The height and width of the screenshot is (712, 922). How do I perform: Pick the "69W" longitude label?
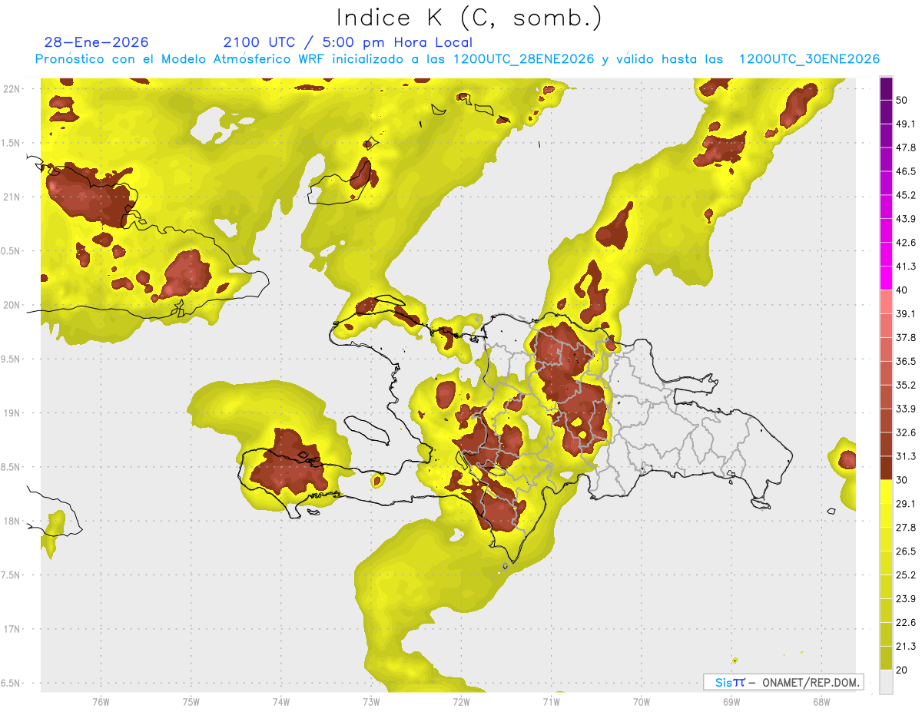(x=731, y=701)
